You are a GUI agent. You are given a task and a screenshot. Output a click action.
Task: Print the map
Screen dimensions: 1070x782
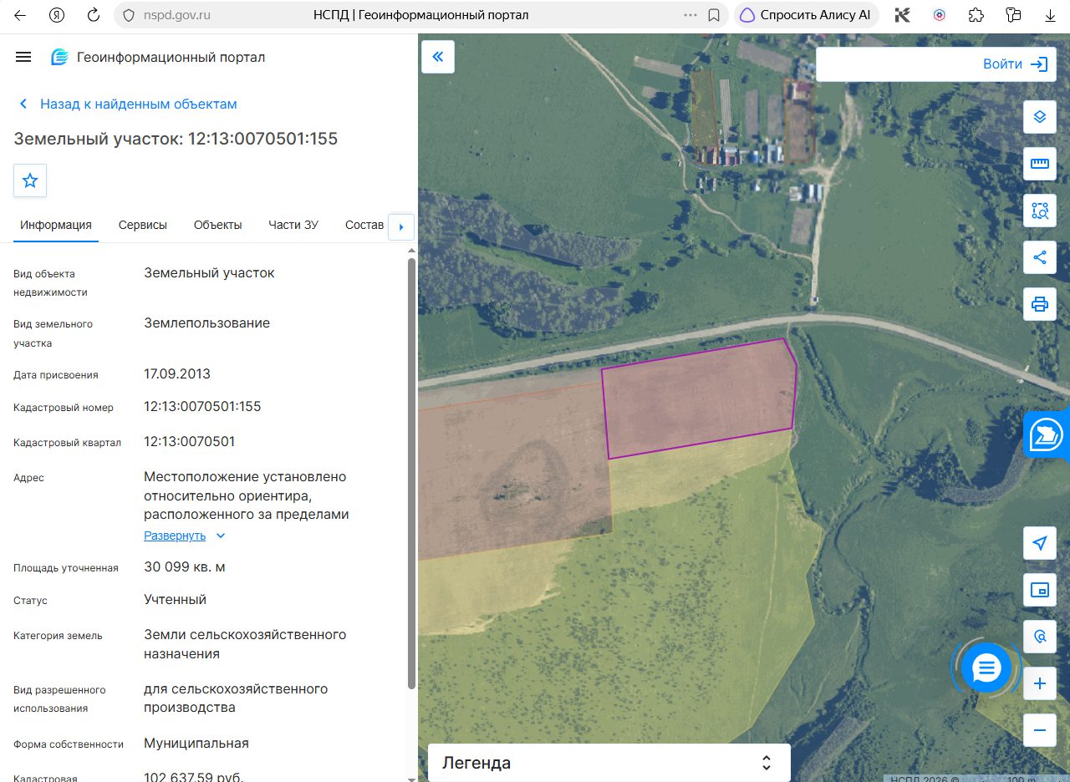pyautogui.click(x=1040, y=303)
